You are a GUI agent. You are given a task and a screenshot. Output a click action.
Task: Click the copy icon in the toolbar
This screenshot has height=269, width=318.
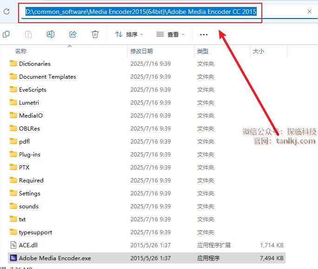click(x=6, y=34)
